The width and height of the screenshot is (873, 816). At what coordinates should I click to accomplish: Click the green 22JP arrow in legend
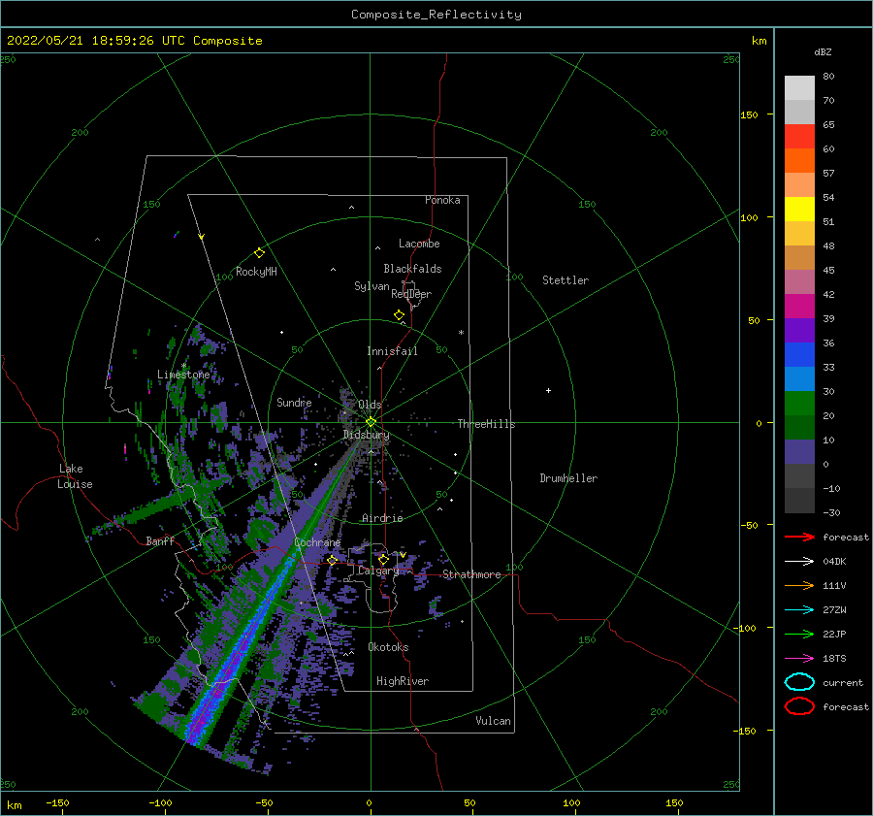pos(799,634)
